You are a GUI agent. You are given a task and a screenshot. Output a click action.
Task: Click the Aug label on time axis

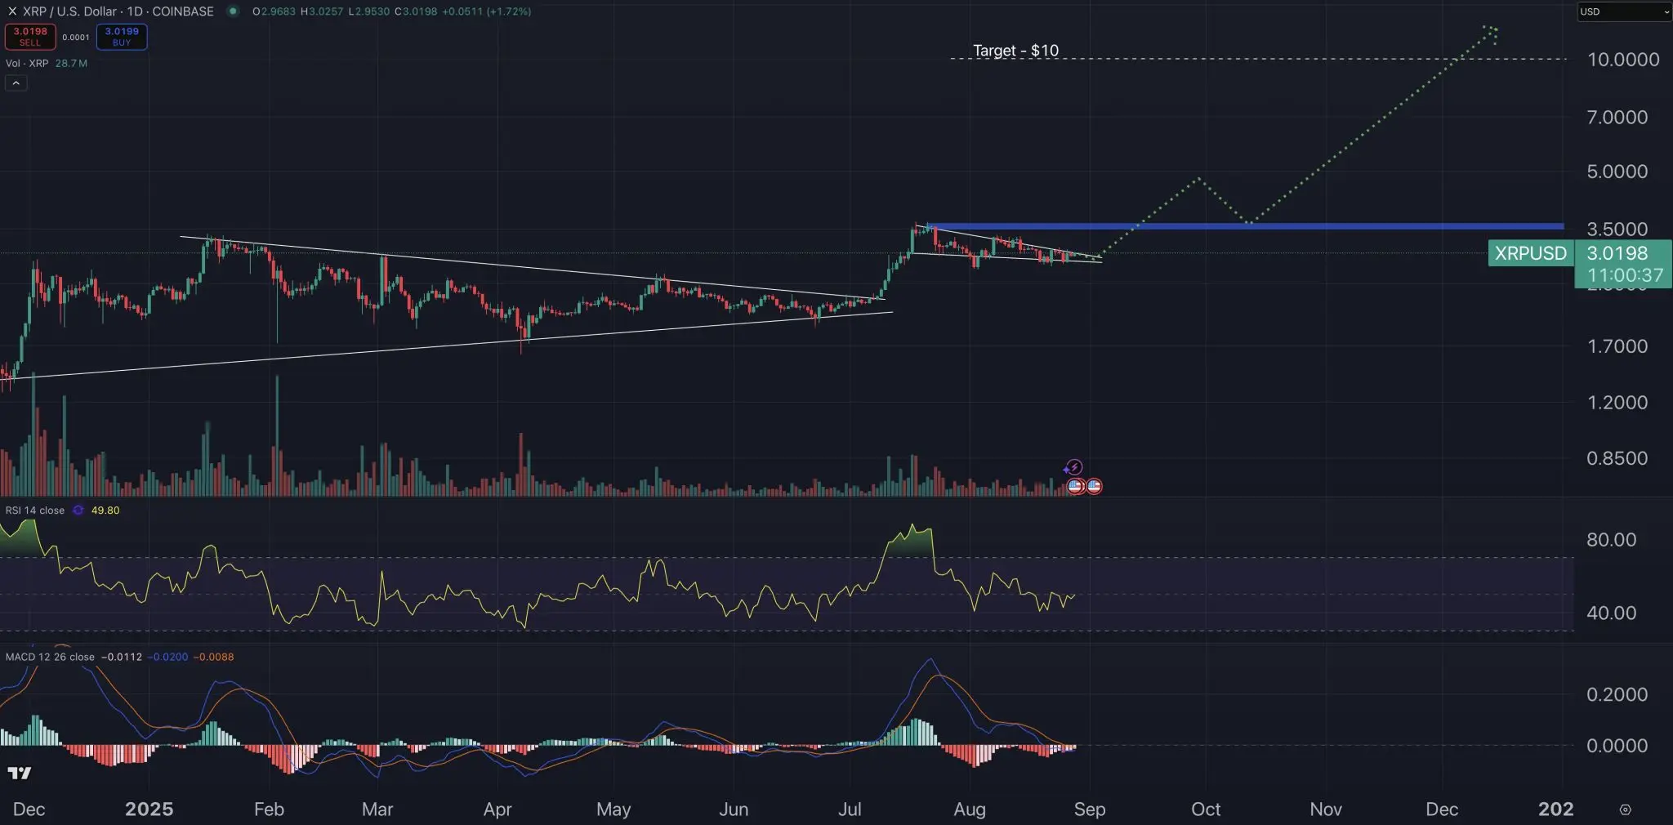970,809
